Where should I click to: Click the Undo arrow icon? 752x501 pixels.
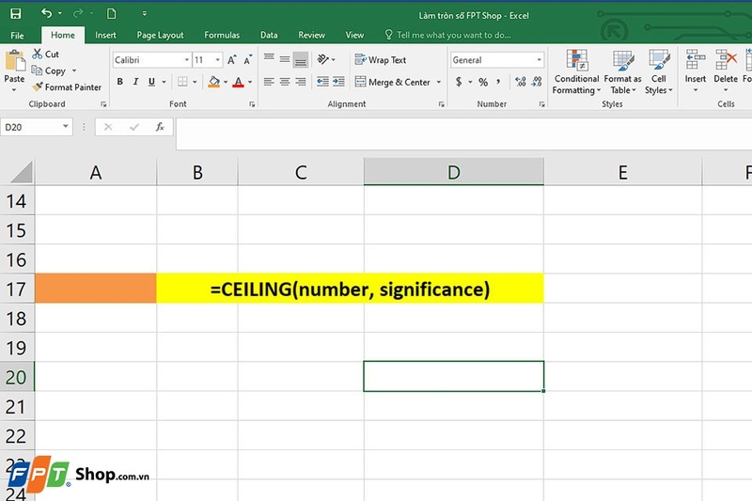point(46,13)
